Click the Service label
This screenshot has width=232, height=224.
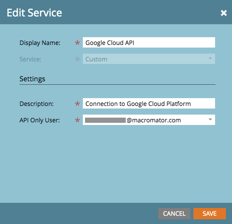tap(30, 59)
